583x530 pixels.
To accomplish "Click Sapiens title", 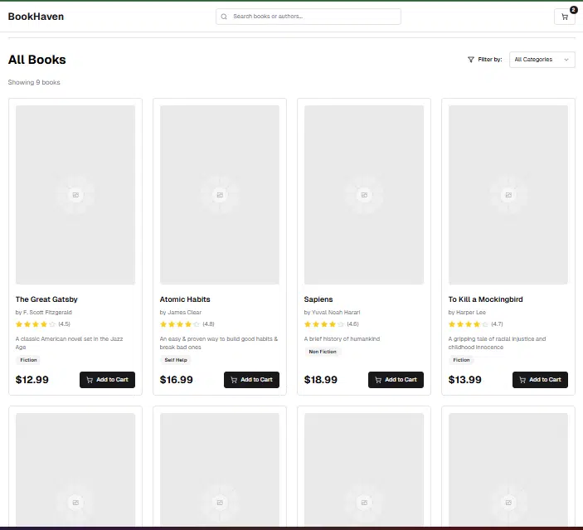I will point(318,299).
